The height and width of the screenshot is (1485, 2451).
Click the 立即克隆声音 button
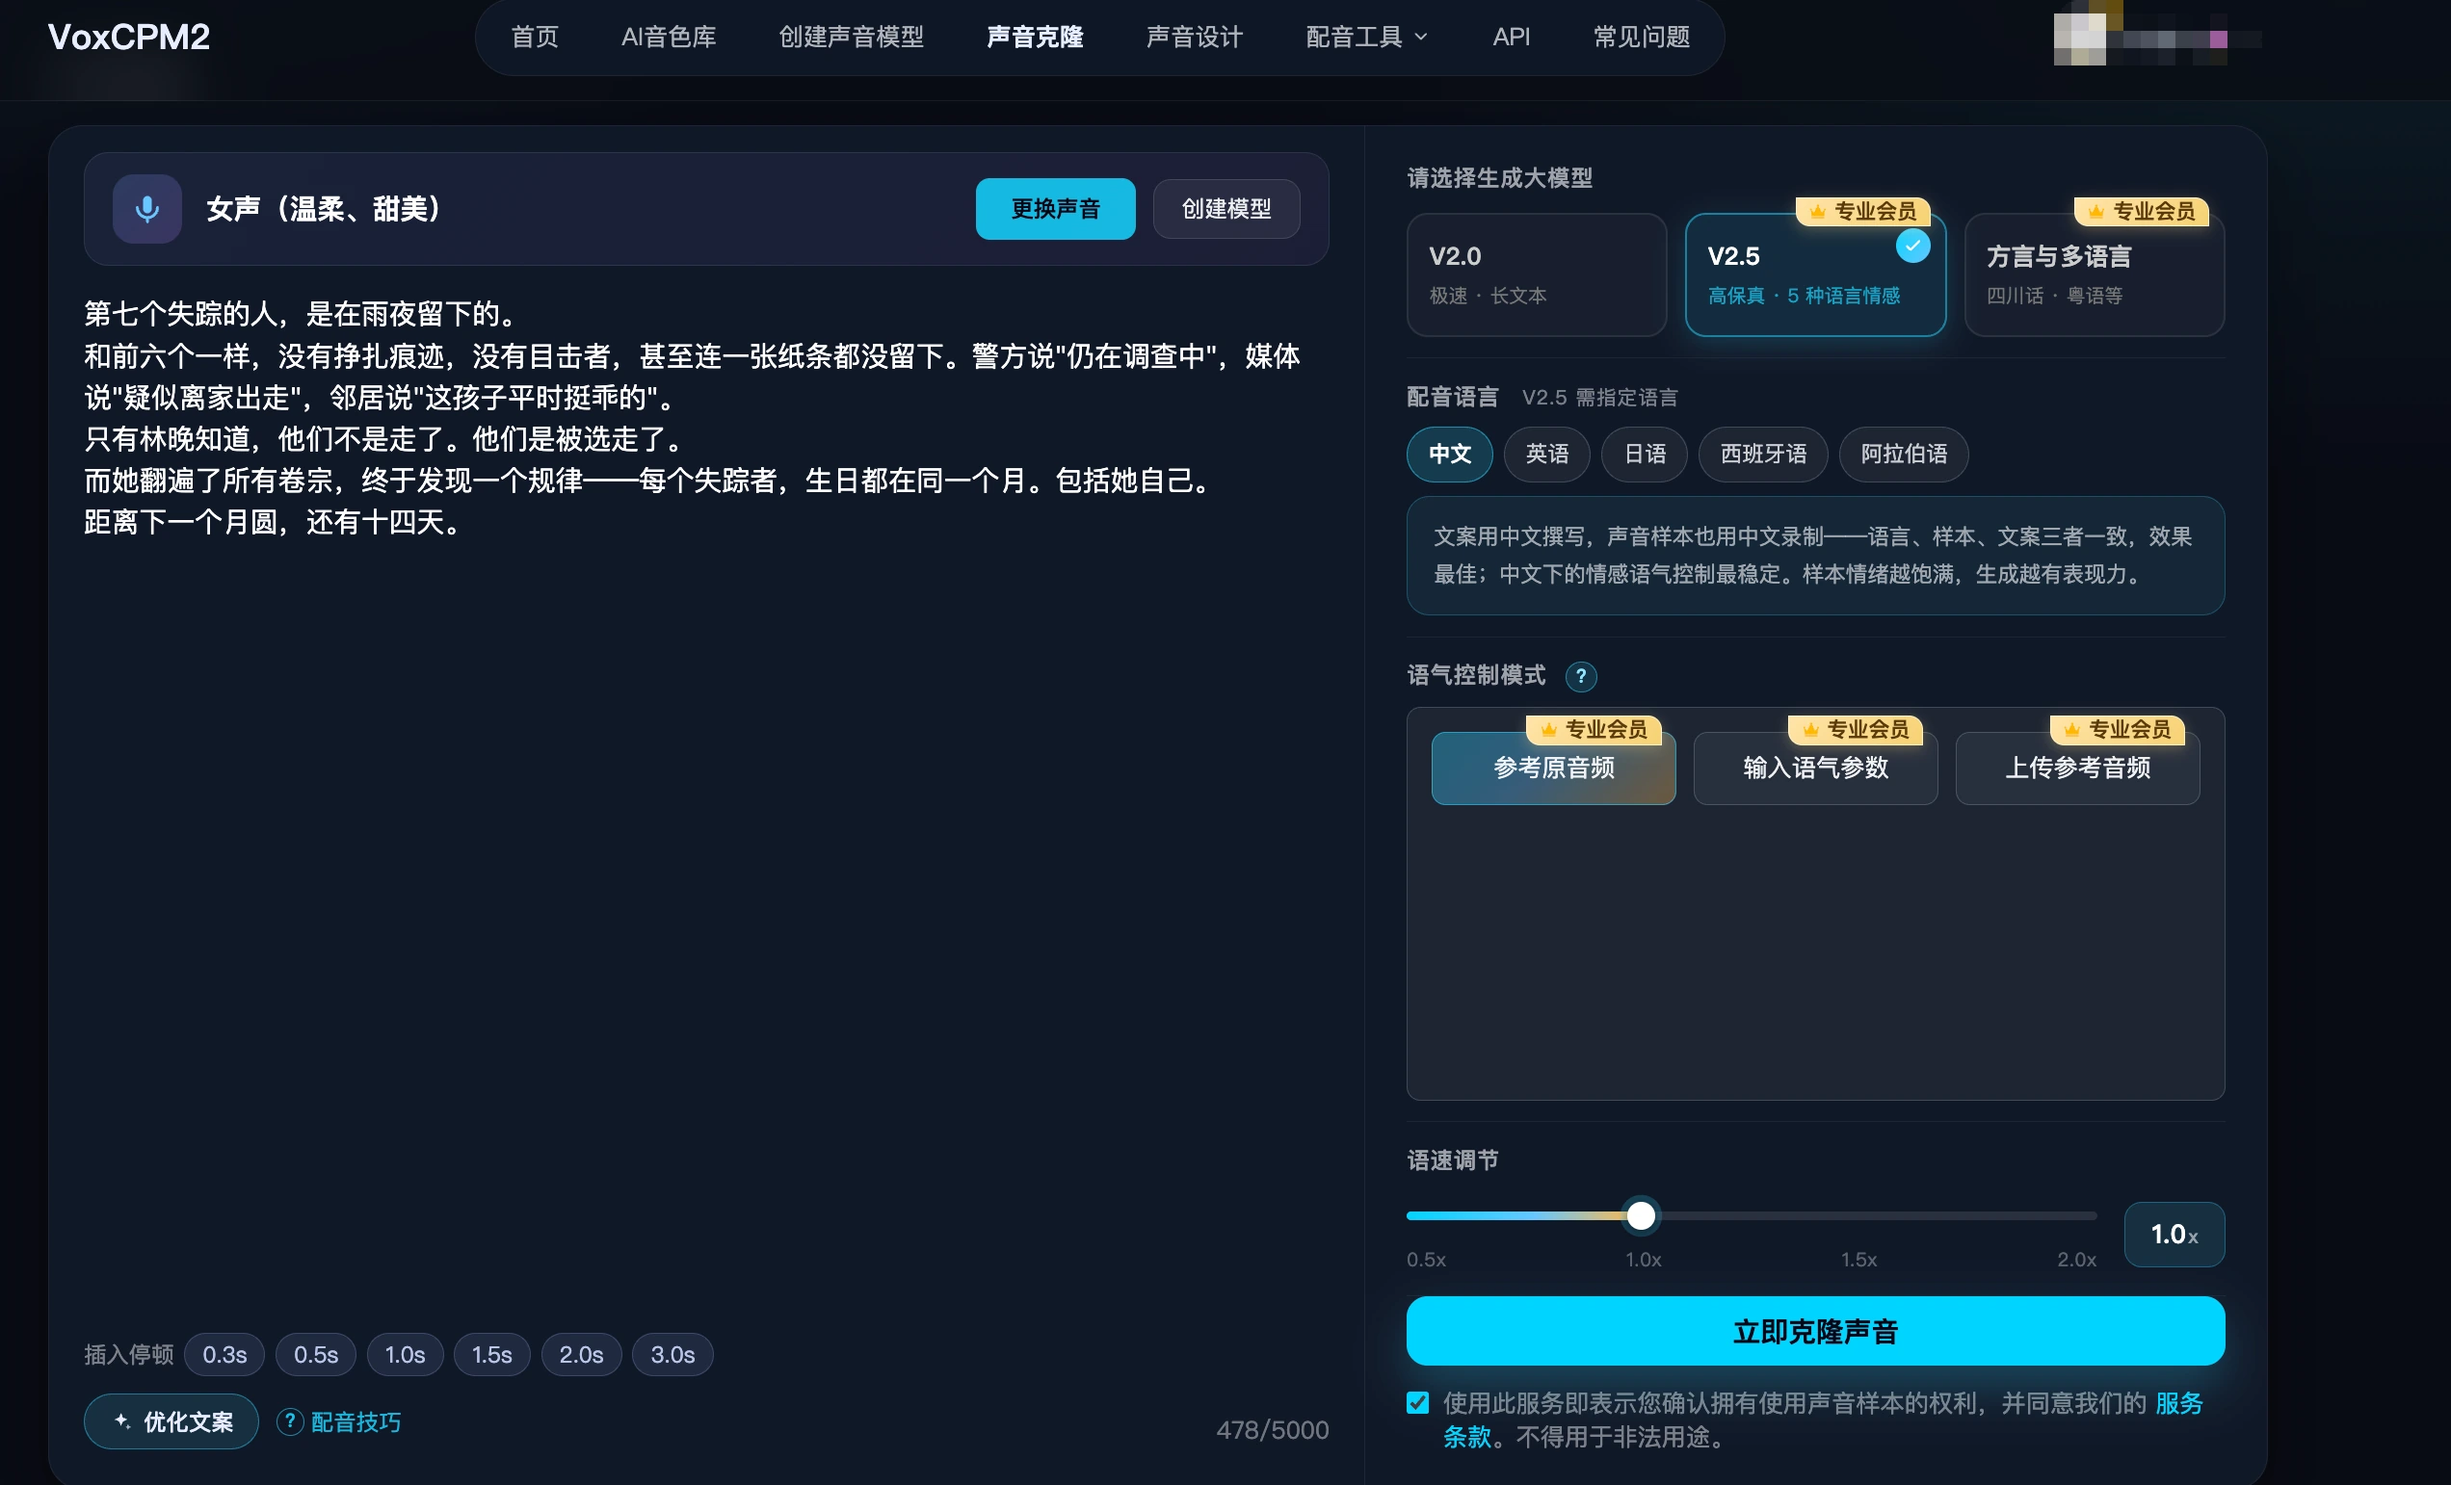point(1814,1331)
